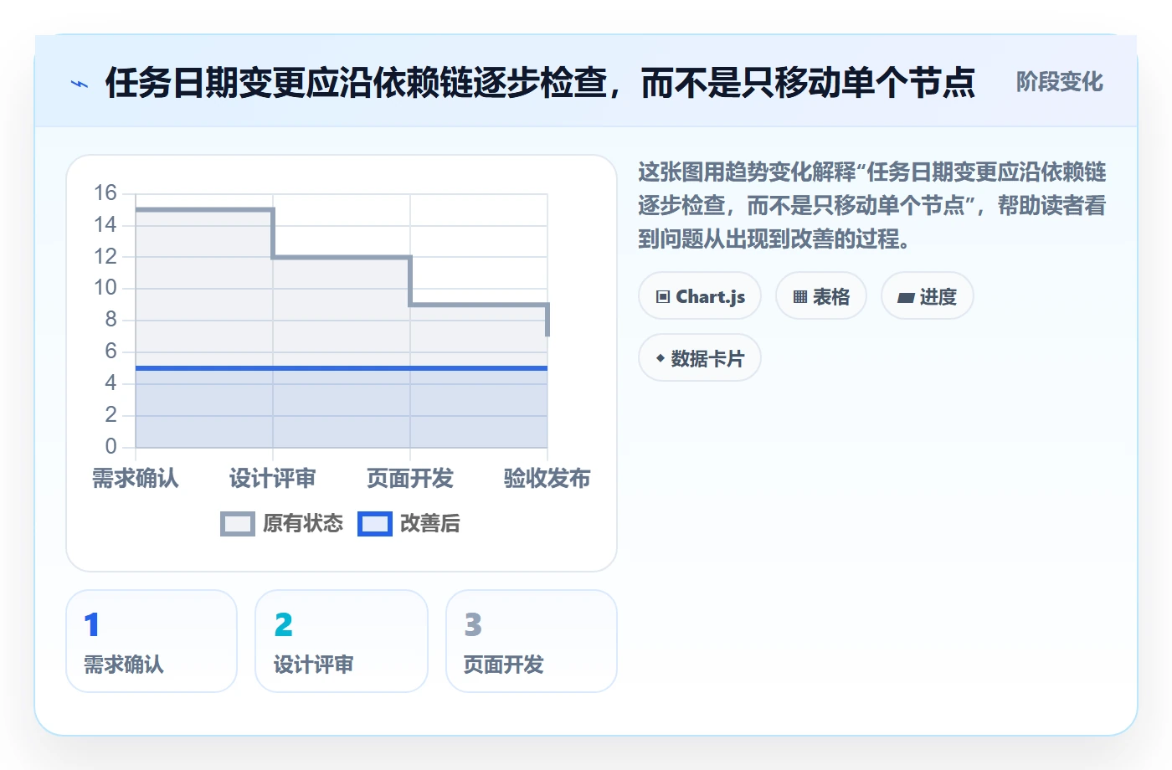Click the gray 原有状态 stepped line
1172x770 pixels.
coord(342,257)
